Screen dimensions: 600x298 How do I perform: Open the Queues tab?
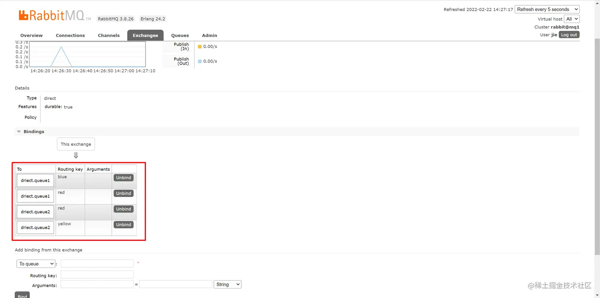180,35
